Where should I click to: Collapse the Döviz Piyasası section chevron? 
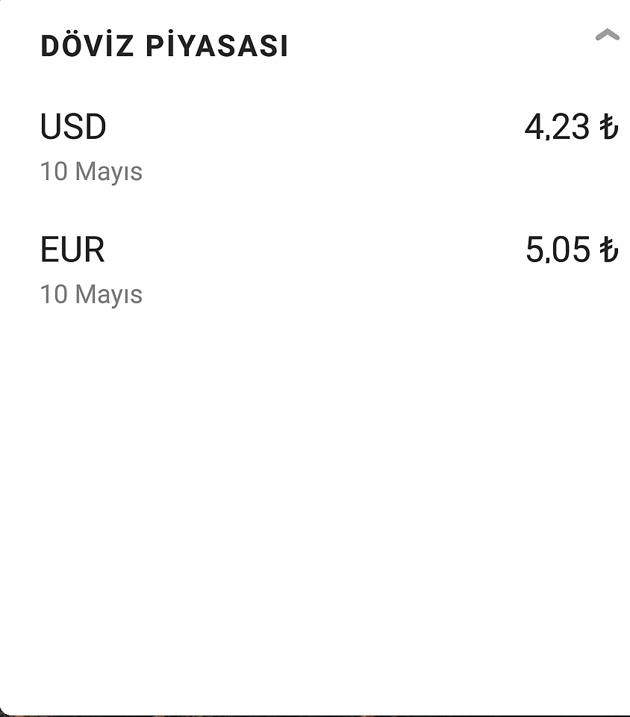607,35
